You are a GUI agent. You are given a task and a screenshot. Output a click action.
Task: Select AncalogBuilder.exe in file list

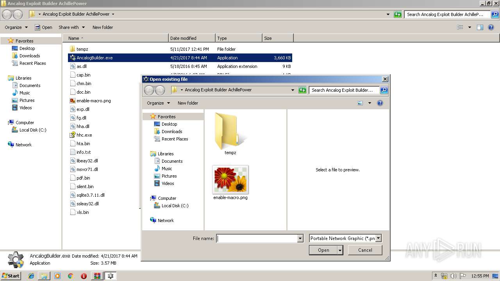click(x=180, y=58)
